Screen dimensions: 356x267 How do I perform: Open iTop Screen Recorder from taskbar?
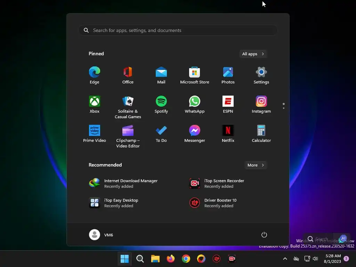pyautogui.click(x=232, y=259)
